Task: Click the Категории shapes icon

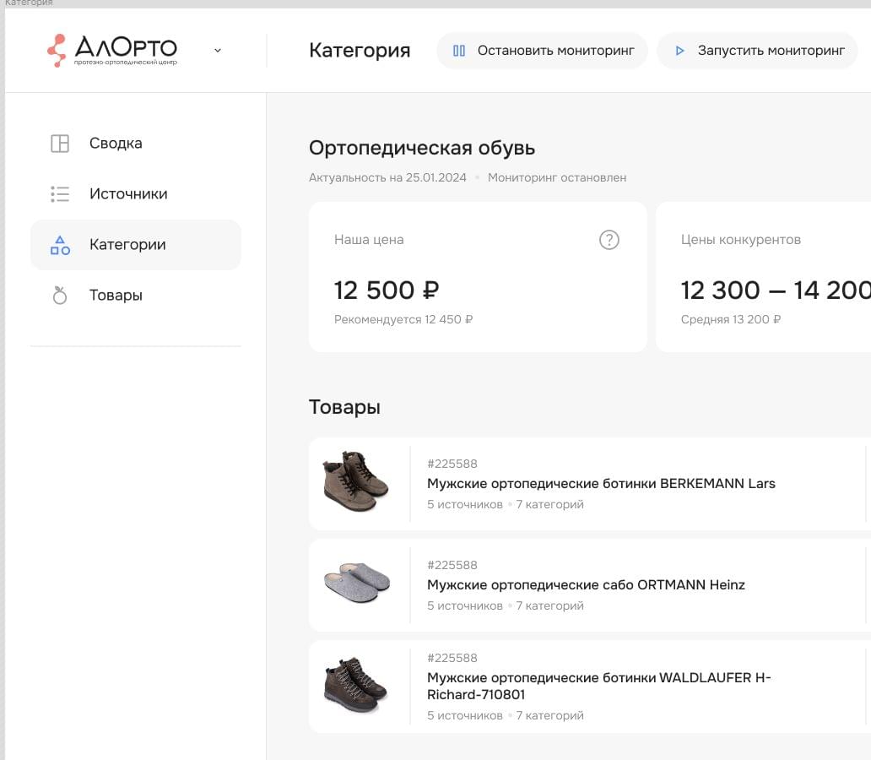Action: coord(60,245)
